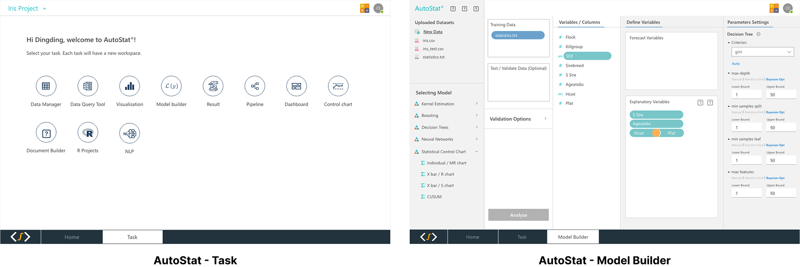Open the Decision Tree settings gear

[758, 34]
